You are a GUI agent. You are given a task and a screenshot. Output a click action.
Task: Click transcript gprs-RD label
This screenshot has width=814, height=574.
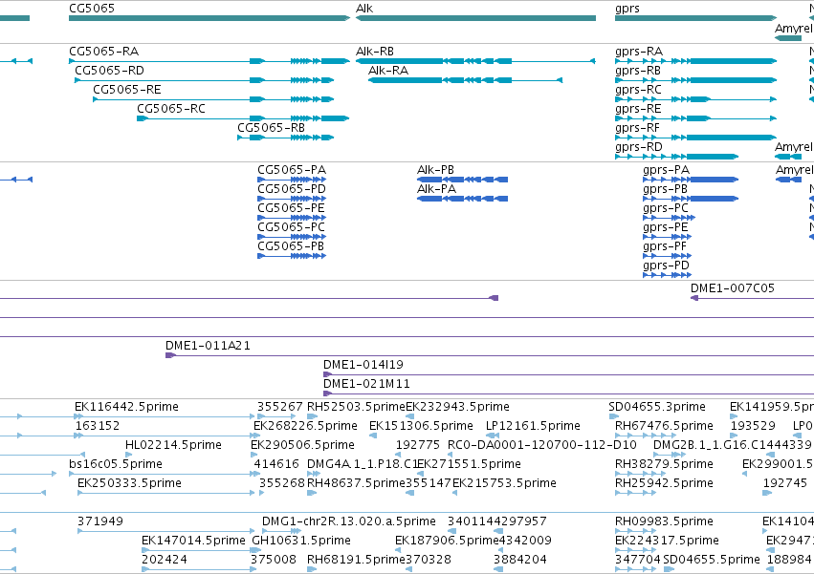[x=639, y=148]
